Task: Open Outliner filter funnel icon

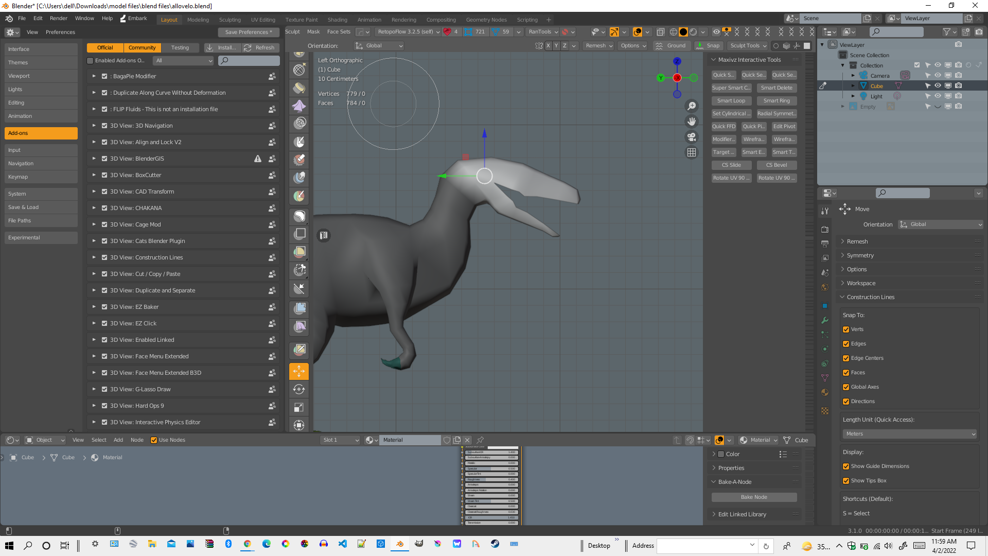Action: point(946,32)
